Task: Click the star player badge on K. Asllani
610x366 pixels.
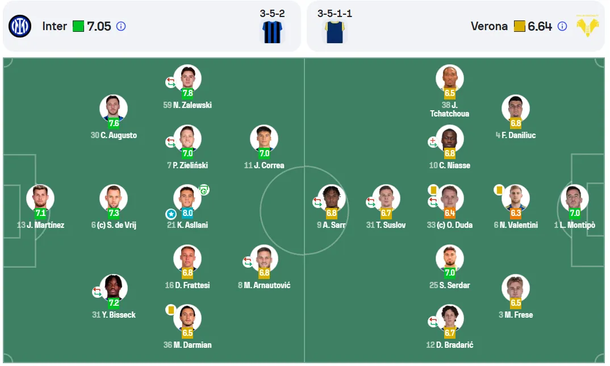Action: [x=171, y=214]
